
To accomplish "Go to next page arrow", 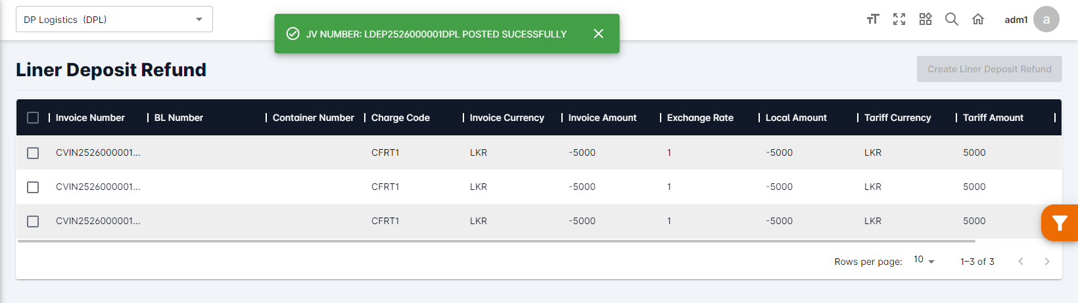I will (x=1047, y=262).
